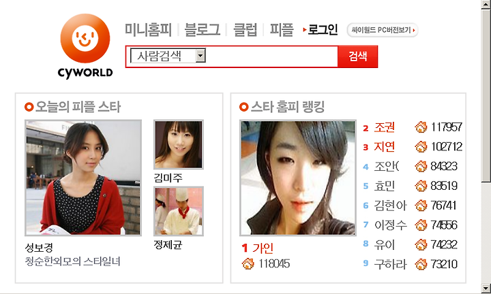The image size is (491, 294).
Task: Click the scroll down arrow on the scrollbar
Action: [486, 288]
